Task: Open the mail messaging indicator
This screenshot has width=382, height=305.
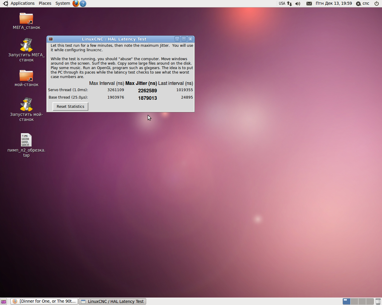Action: (309, 4)
